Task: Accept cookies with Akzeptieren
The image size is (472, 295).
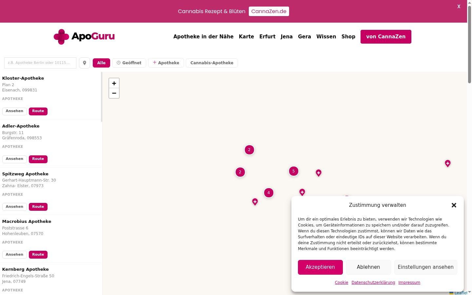Action: [x=320, y=267]
